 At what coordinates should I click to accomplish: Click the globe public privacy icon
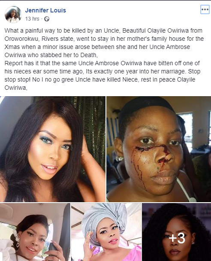pos(47,19)
